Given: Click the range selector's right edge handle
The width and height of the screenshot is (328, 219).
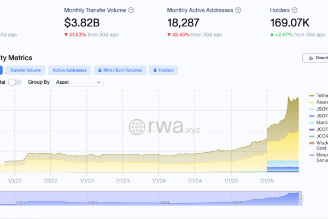Looking at the screenshot, I should click(301, 198).
